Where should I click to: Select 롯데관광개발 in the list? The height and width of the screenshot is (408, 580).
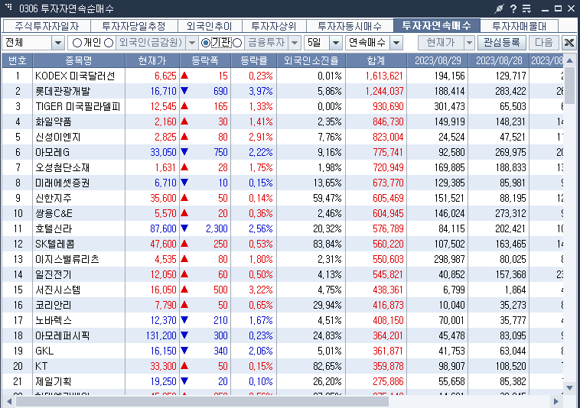(63, 91)
